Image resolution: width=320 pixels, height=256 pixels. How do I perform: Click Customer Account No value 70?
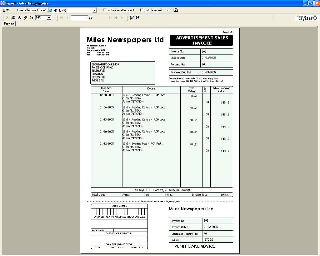[205, 234]
